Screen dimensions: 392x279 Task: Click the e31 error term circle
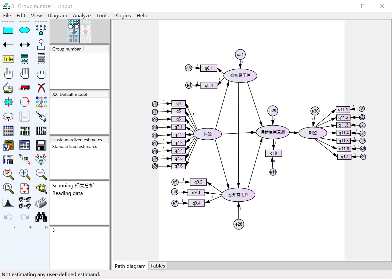(x=240, y=55)
